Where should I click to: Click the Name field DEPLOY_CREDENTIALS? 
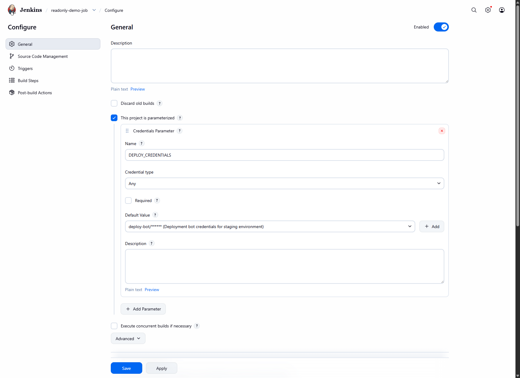(285, 155)
